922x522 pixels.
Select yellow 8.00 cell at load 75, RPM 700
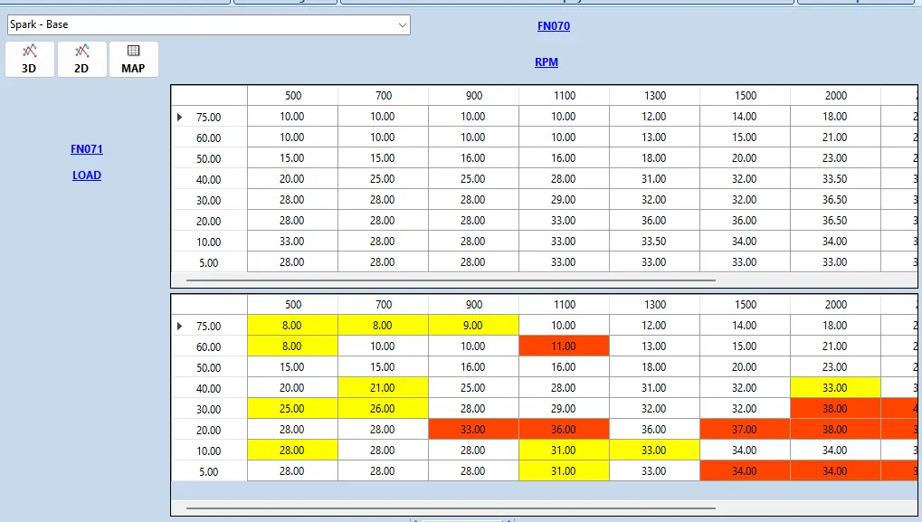384,325
